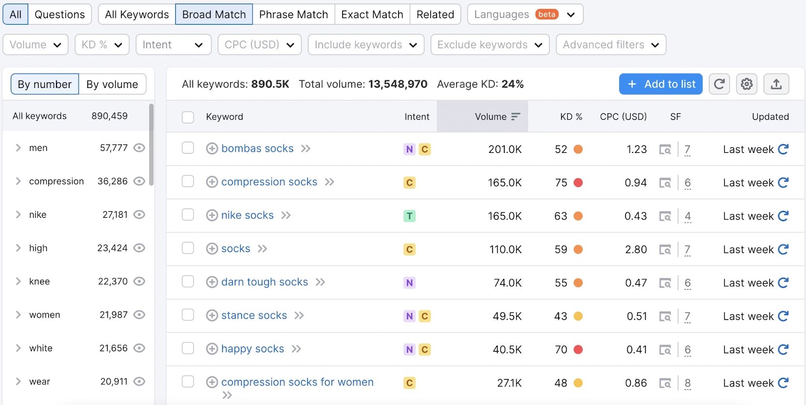This screenshot has width=806, height=405.
Task: Add compression socks using its plus icon
Action: click(x=212, y=182)
